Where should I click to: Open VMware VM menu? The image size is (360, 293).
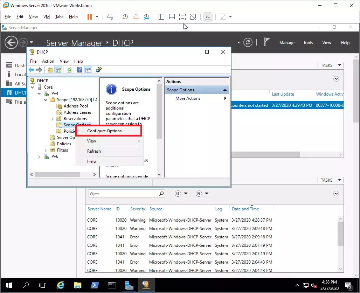click(47, 17)
